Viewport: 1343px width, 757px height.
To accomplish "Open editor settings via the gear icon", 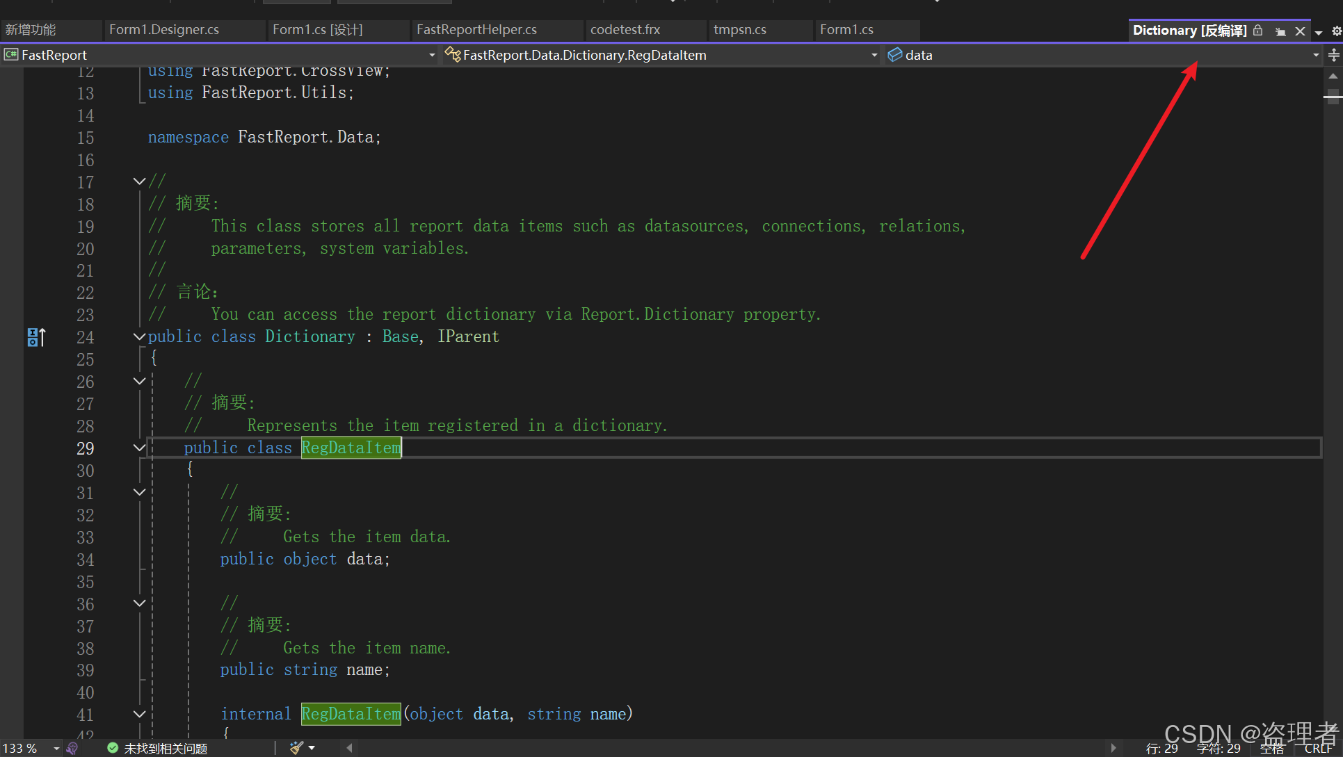I will pyautogui.click(x=1336, y=31).
